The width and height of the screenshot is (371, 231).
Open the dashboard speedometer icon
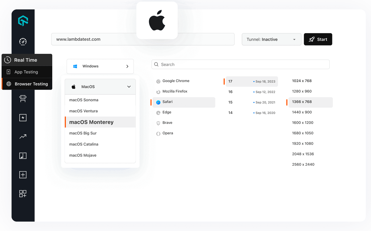point(23,41)
